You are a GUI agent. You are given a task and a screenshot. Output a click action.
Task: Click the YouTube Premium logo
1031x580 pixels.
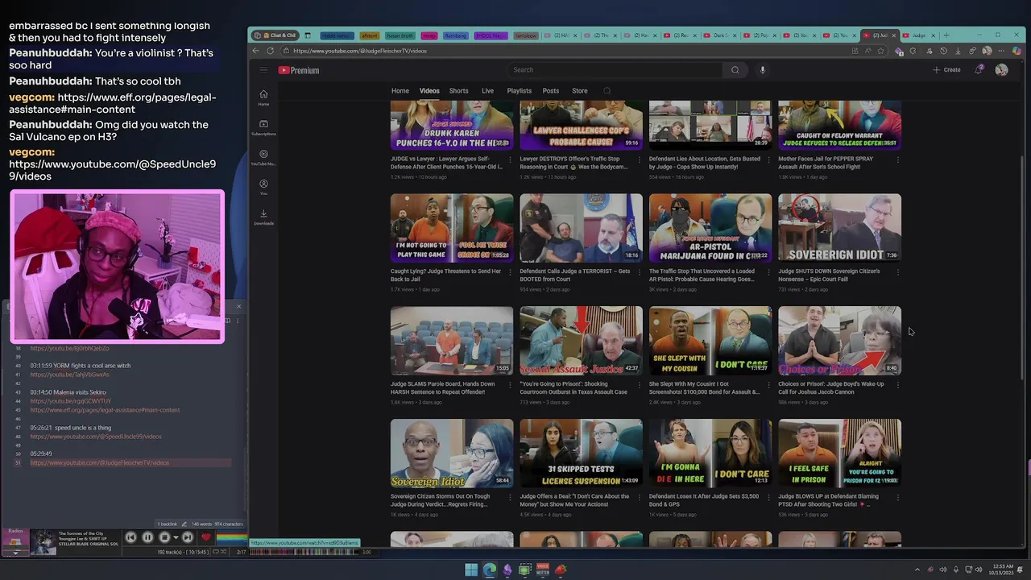tap(299, 70)
